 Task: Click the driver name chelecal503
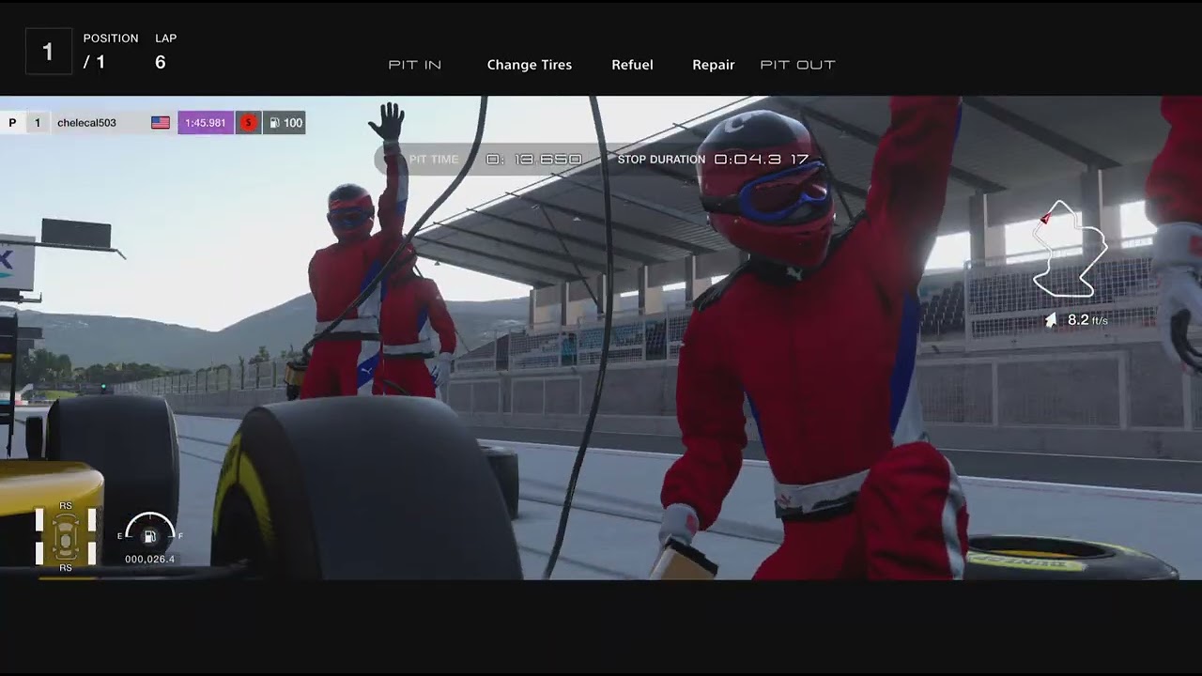pyautogui.click(x=86, y=123)
